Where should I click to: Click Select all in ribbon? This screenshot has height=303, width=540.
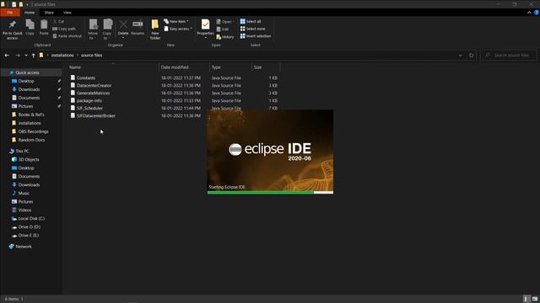(x=251, y=21)
